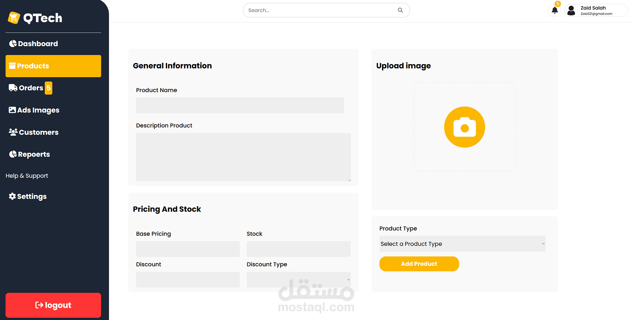Click the Stock input field
The width and height of the screenshot is (633, 320).
[299, 249]
